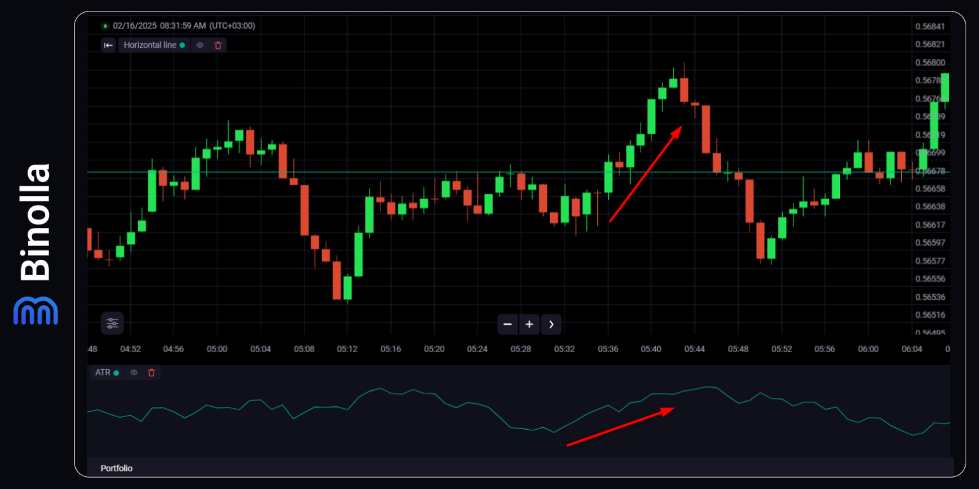
Task: Open the Horizontal line label options
Action: pos(150,45)
